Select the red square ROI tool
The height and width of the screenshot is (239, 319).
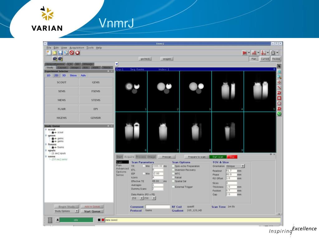tap(279, 98)
